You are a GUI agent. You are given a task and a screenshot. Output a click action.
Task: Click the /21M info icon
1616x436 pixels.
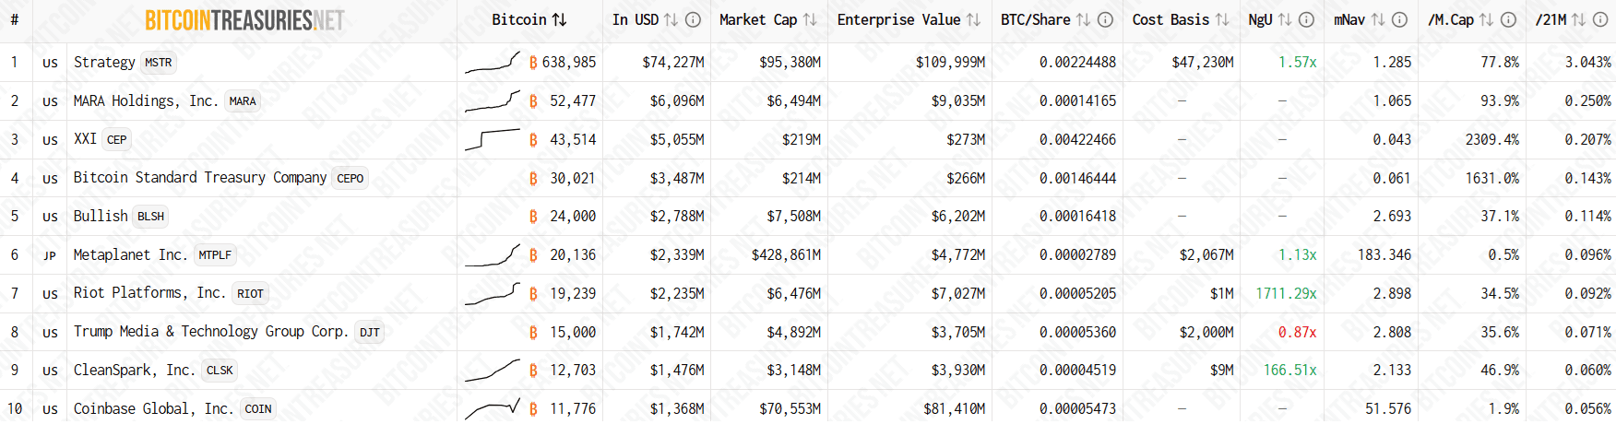click(x=1602, y=19)
